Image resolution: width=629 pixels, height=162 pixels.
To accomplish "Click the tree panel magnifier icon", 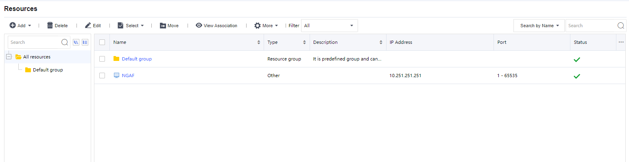I will tap(65, 42).
